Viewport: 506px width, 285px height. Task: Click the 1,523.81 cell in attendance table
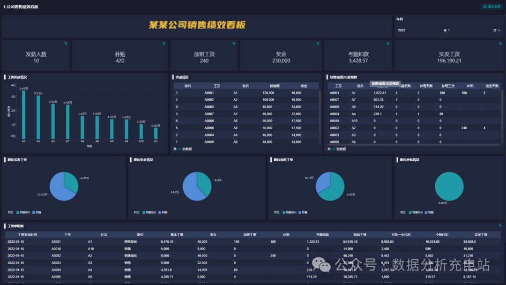point(379,93)
